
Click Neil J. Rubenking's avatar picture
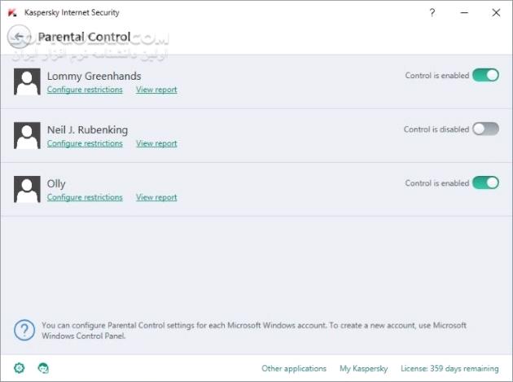pyautogui.click(x=27, y=135)
